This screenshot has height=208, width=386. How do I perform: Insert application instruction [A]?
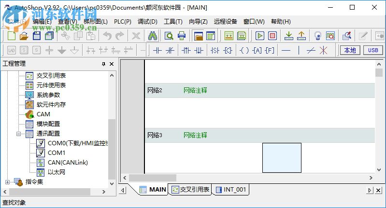[x=257, y=50]
